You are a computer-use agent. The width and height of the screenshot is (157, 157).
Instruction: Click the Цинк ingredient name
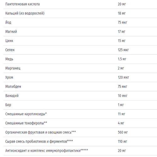(9, 41)
